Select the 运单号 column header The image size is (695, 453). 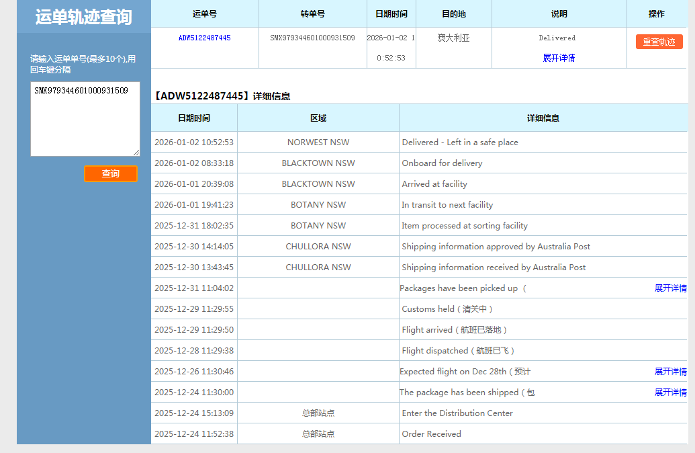click(204, 14)
